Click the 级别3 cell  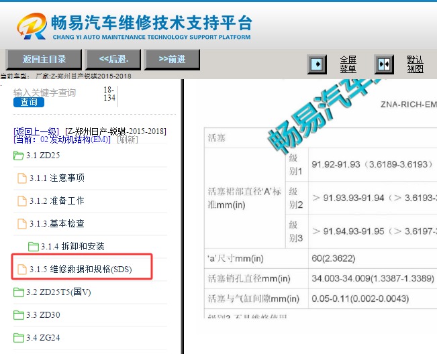[x=296, y=231]
